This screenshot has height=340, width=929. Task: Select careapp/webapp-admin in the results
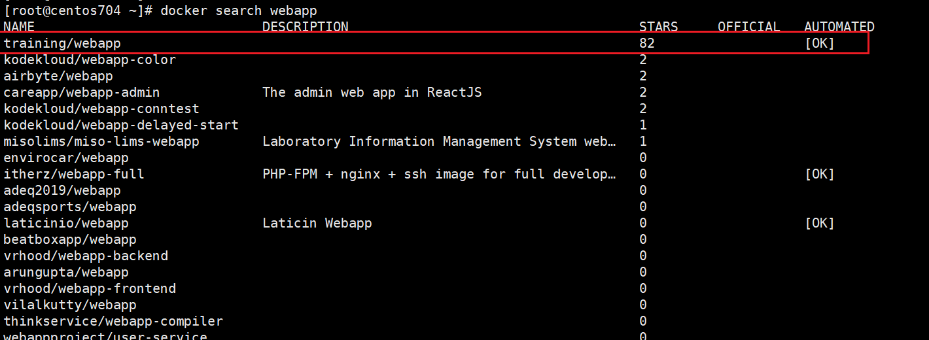point(82,93)
